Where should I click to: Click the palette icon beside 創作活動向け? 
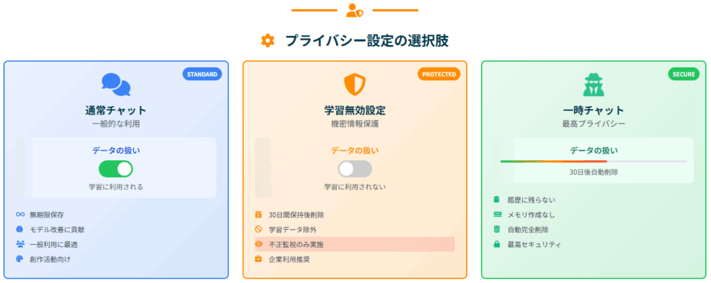[20, 259]
